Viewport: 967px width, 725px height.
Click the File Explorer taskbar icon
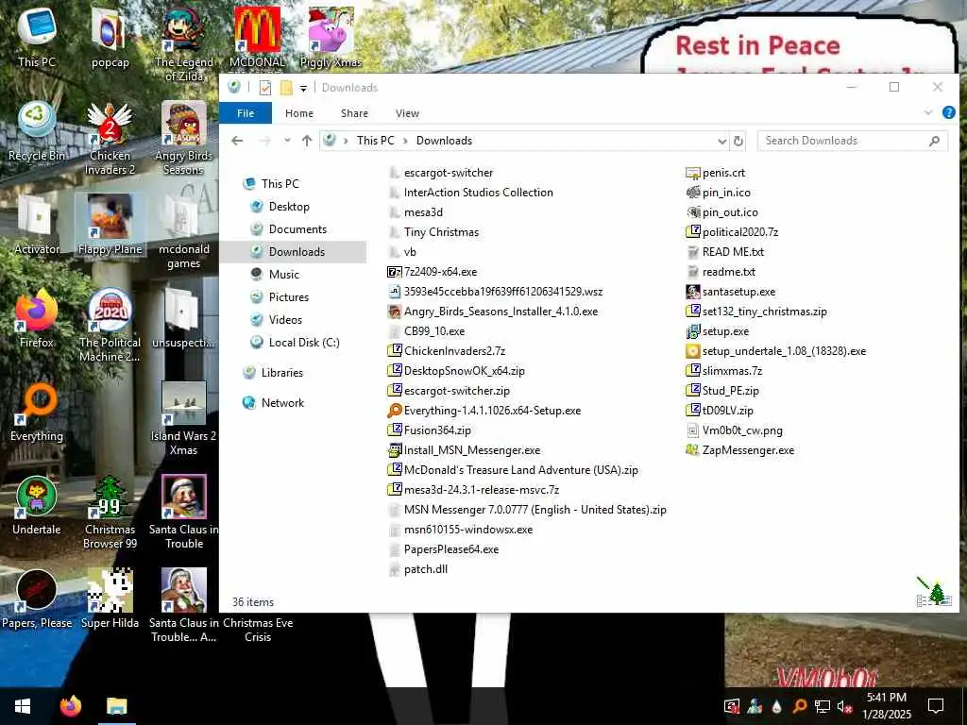(116, 706)
